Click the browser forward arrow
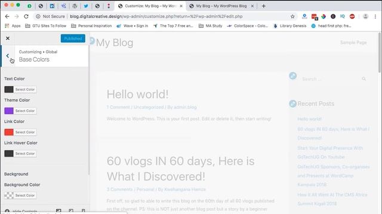The height and width of the screenshot is (214, 382). [17, 17]
